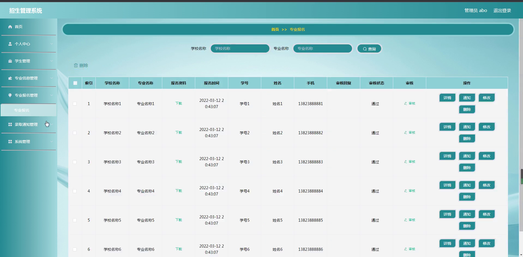Focus the 专业名称 search field

pos(323,48)
